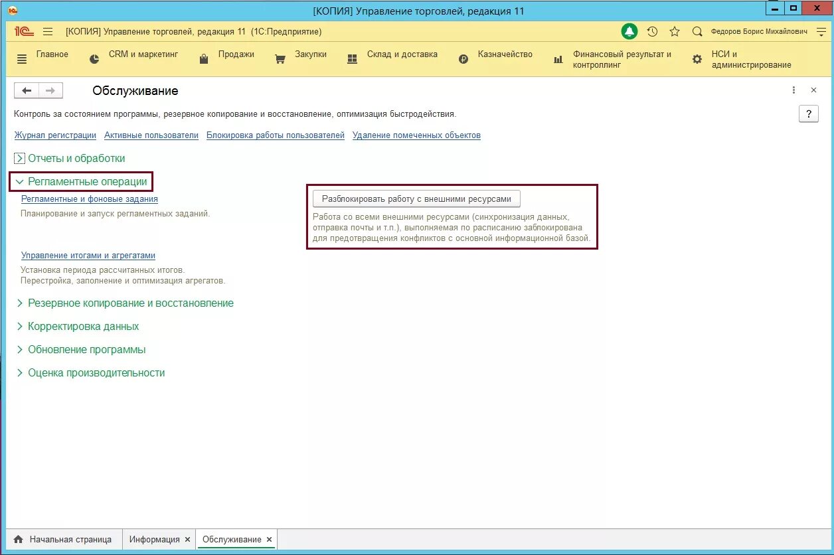This screenshot has width=834, height=555.
Task: Click the Главное section menu icon
Action: (22, 59)
